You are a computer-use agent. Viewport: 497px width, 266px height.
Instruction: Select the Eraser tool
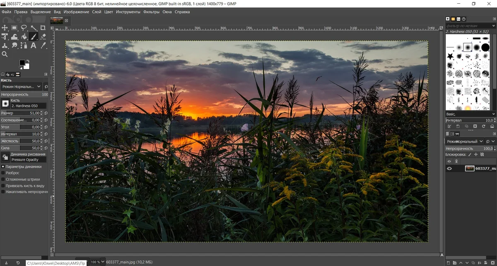tap(43, 36)
